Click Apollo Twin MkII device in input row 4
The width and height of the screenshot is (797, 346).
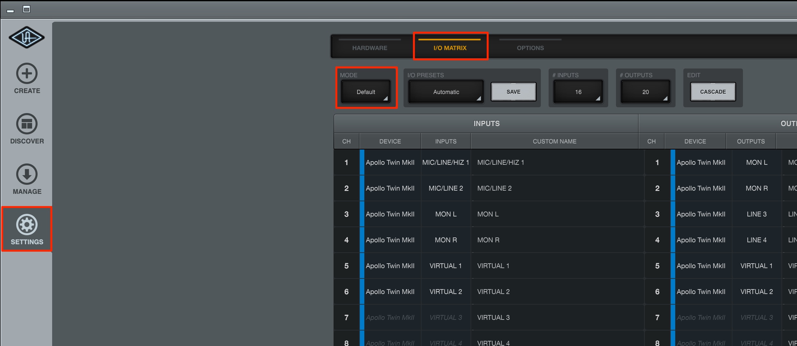390,240
